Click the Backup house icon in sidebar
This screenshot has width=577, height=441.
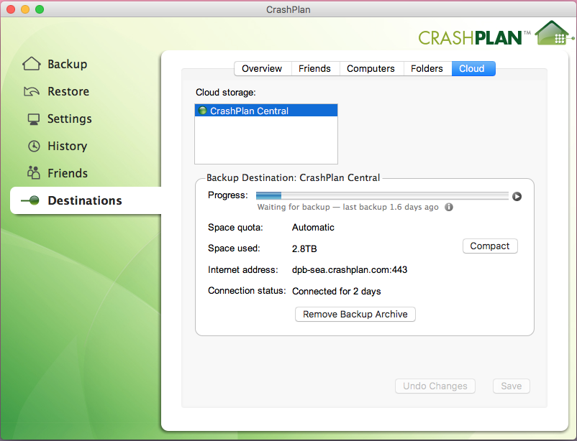[32, 64]
